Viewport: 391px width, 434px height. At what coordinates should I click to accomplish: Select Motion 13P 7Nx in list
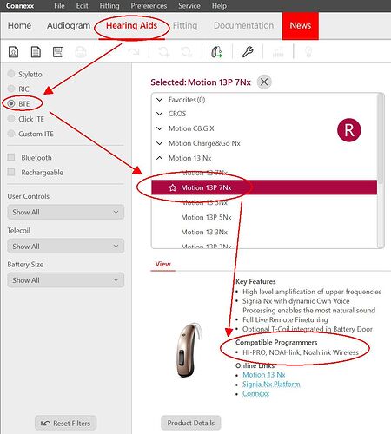(x=264, y=187)
